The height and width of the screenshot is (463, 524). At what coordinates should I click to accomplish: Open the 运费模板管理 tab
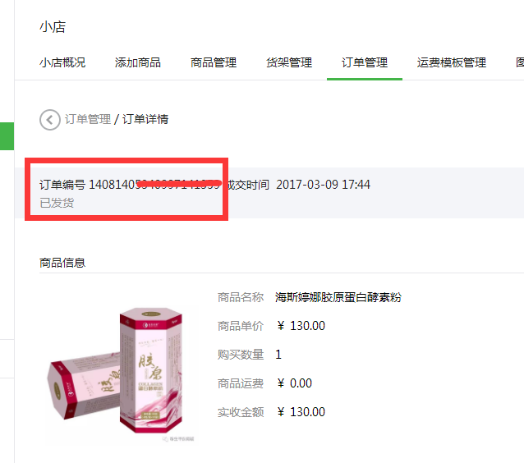(x=452, y=62)
